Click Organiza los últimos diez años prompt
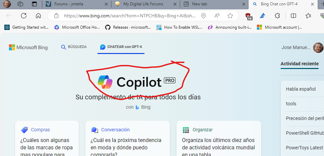Viewport: 324px width, 156px height. [219, 147]
